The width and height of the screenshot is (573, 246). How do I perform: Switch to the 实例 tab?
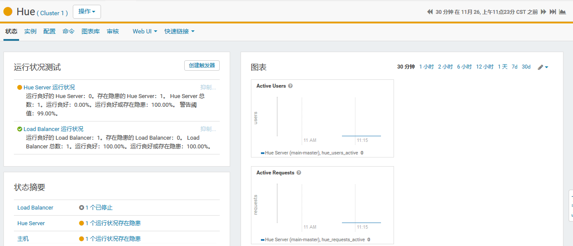[30, 31]
